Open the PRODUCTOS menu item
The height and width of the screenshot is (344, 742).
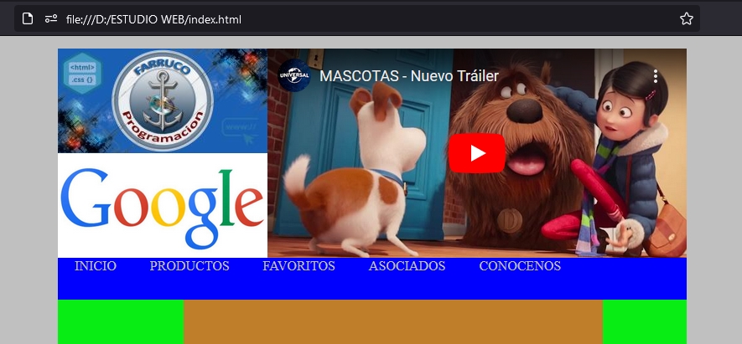coord(189,266)
